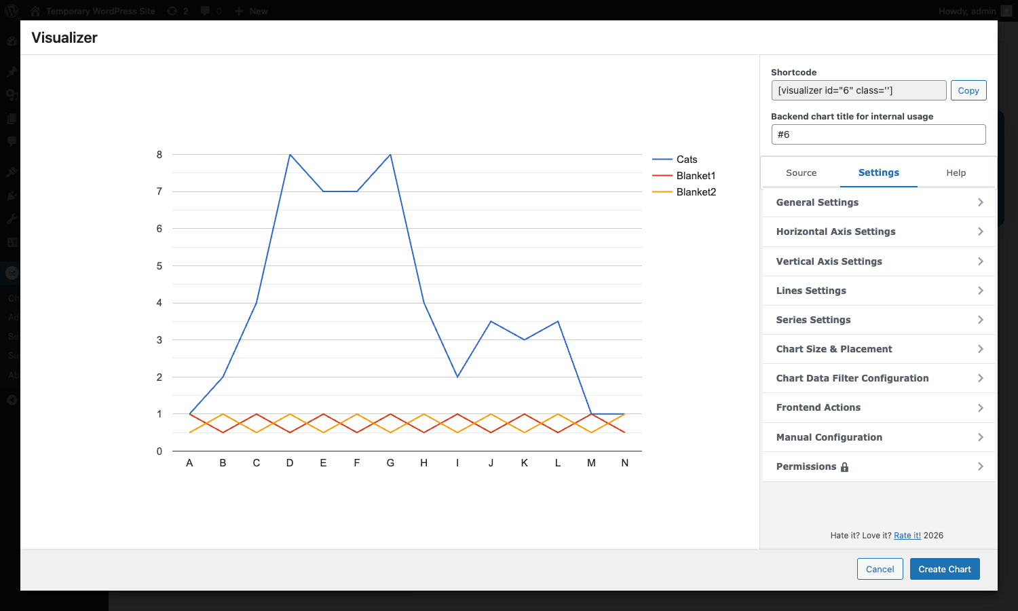Click the chevron arrow on the Permissions row

[981, 466]
